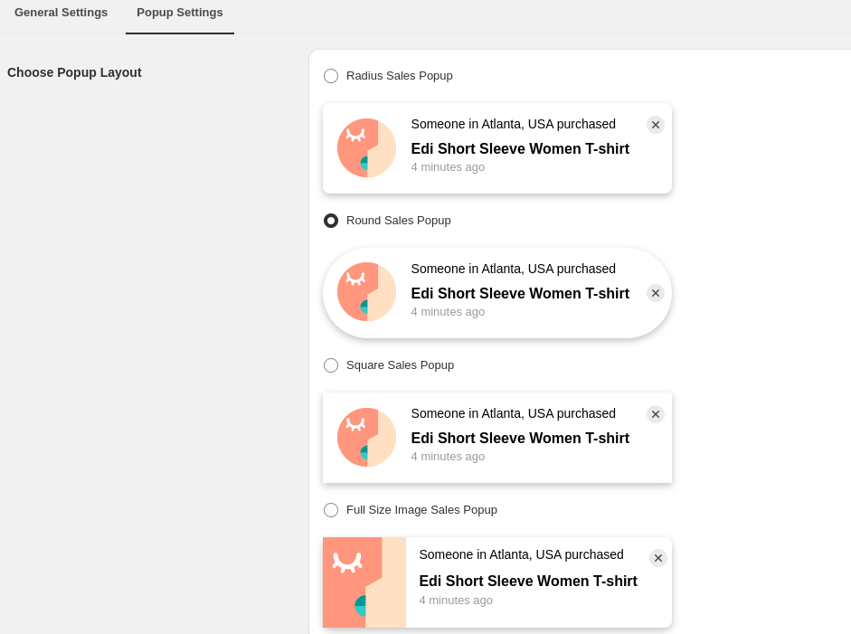
Task: Click product name in Full Size Image popup
Action: click(528, 581)
